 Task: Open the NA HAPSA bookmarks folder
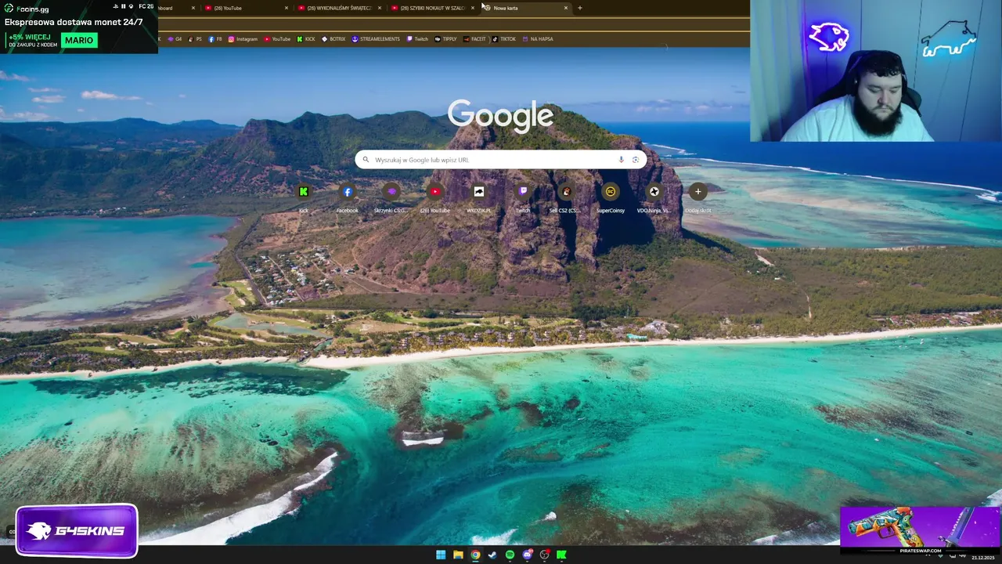538,39
